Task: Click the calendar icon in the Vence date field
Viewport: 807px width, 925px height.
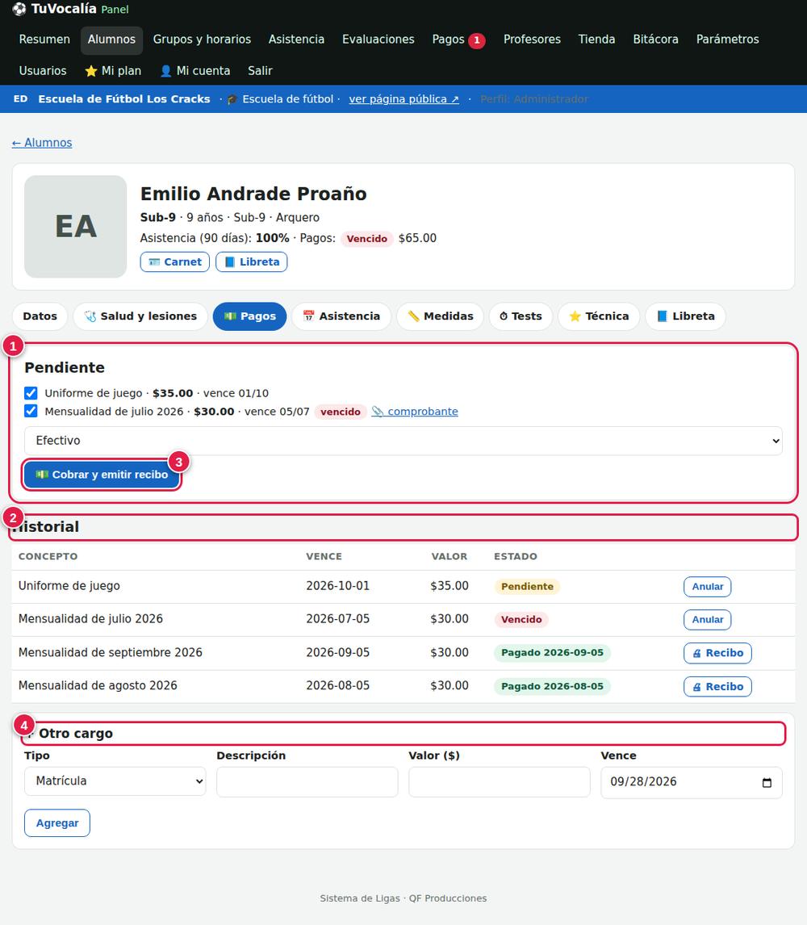Action: tap(767, 782)
